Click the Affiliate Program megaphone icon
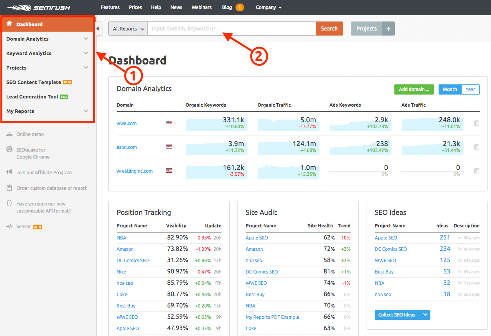Screen dimensions: 491x336 [x=9, y=172]
